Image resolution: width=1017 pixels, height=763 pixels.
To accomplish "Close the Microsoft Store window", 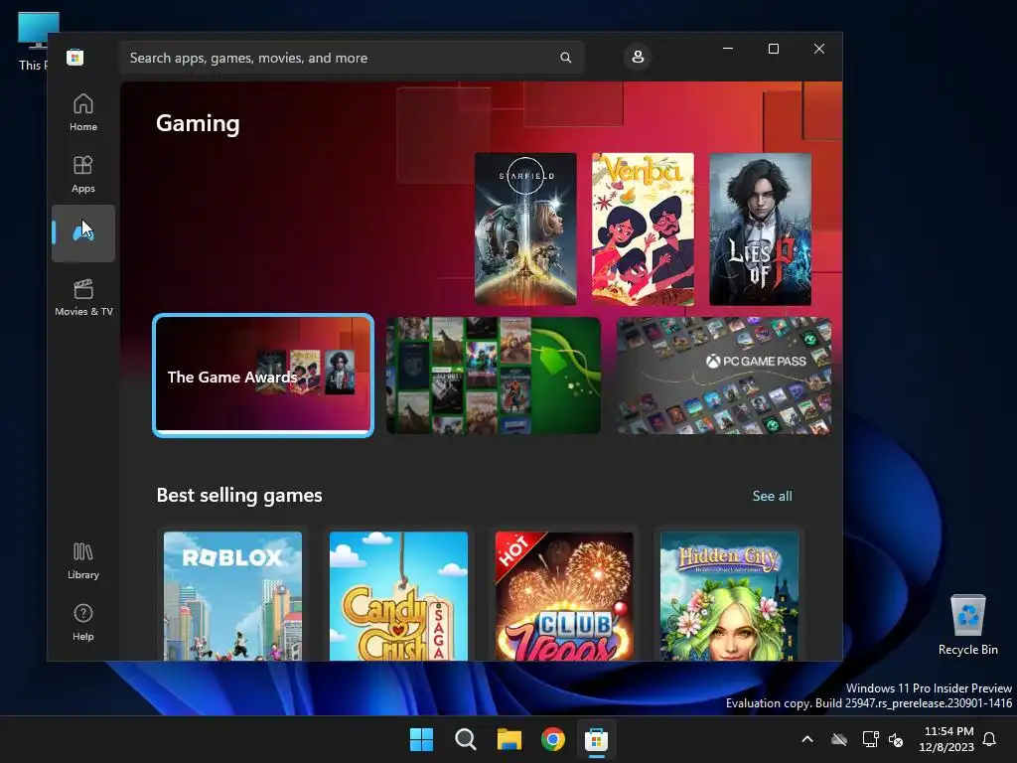I will coord(819,49).
